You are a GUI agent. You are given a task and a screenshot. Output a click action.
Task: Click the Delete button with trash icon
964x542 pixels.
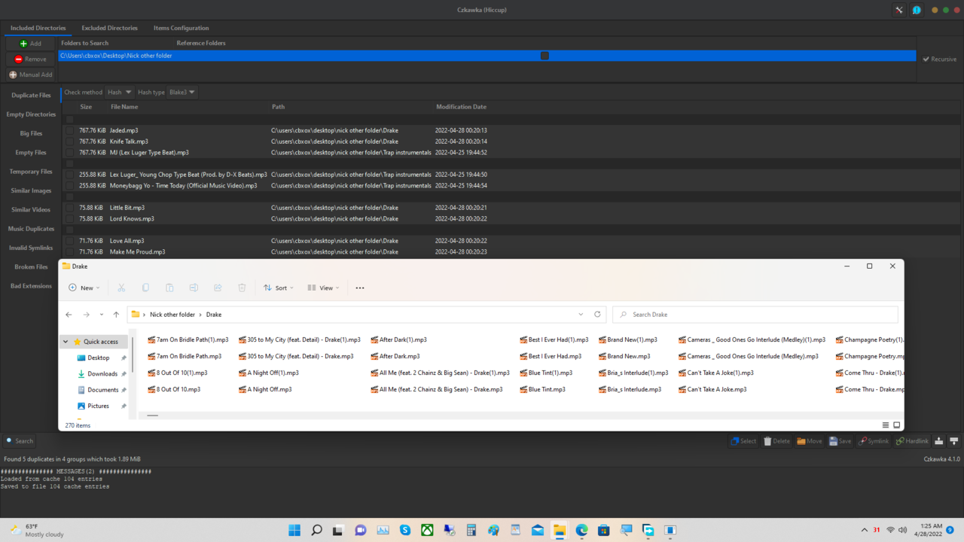click(776, 441)
